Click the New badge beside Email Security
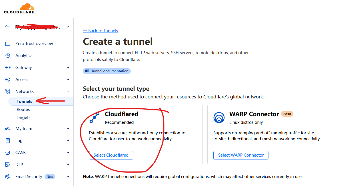The image size is (337, 186). pyautogui.click(x=50, y=177)
